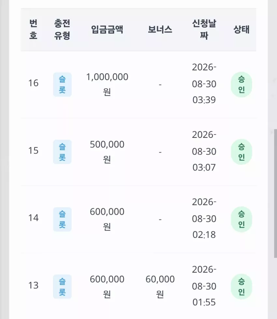Click the 보너스 column header
The width and height of the screenshot is (277, 319).
pyautogui.click(x=160, y=30)
